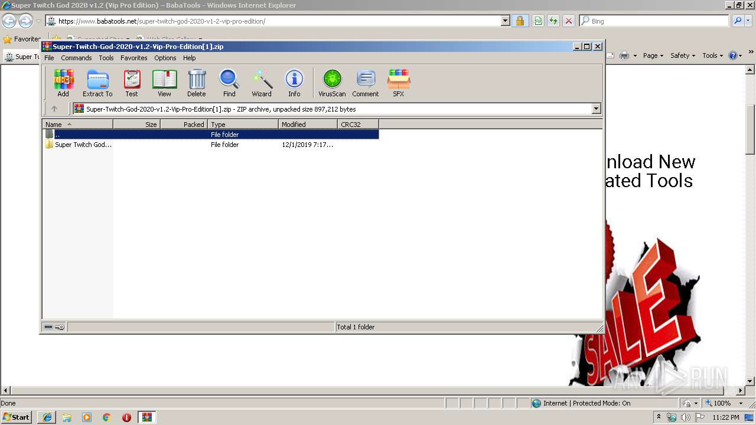Sort by Packed column header
The height and width of the screenshot is (425, 756).
pyautogui.click(x=184, y=125)
